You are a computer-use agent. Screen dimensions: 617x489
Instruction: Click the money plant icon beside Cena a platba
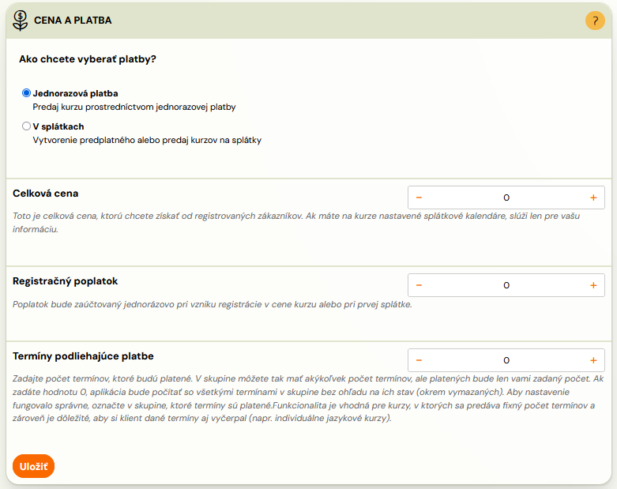20,21
